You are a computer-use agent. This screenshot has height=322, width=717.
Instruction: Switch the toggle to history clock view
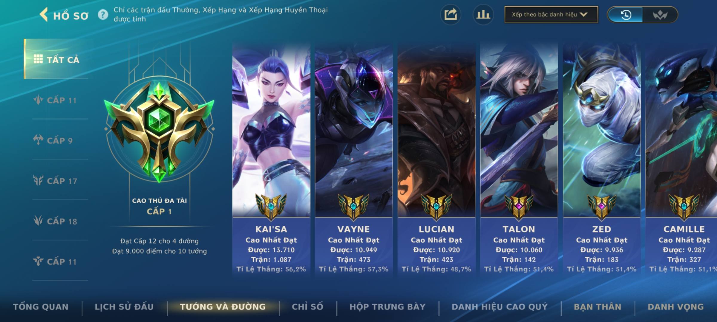(625, 15)
